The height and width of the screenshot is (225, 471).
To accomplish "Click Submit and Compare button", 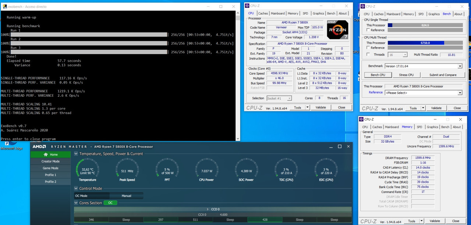I will point(443,75).
